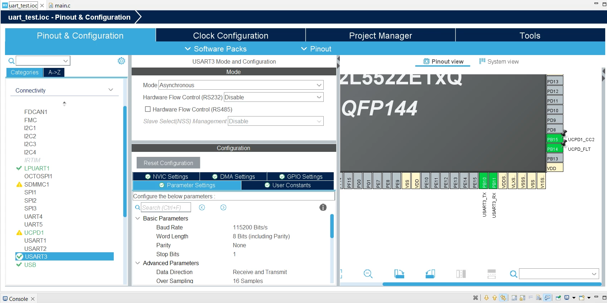This screenshot has height=303, width=607.
Task: Switch to System view
Action: [x=499, y=61]
